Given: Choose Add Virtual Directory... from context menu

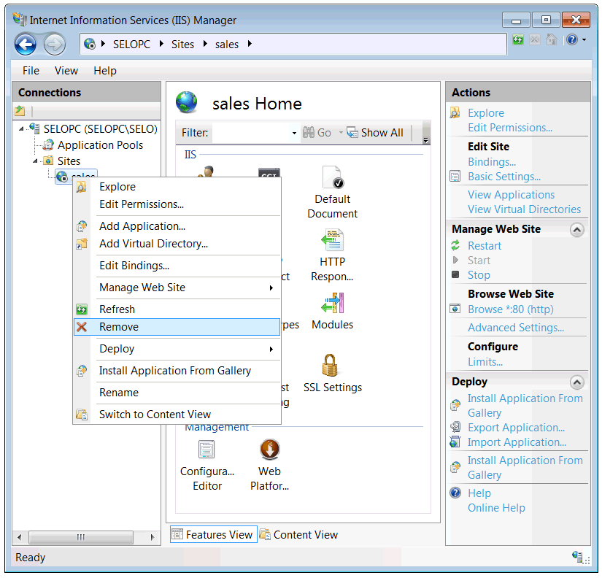Looking at the screenshot, I should coord(177,244).
